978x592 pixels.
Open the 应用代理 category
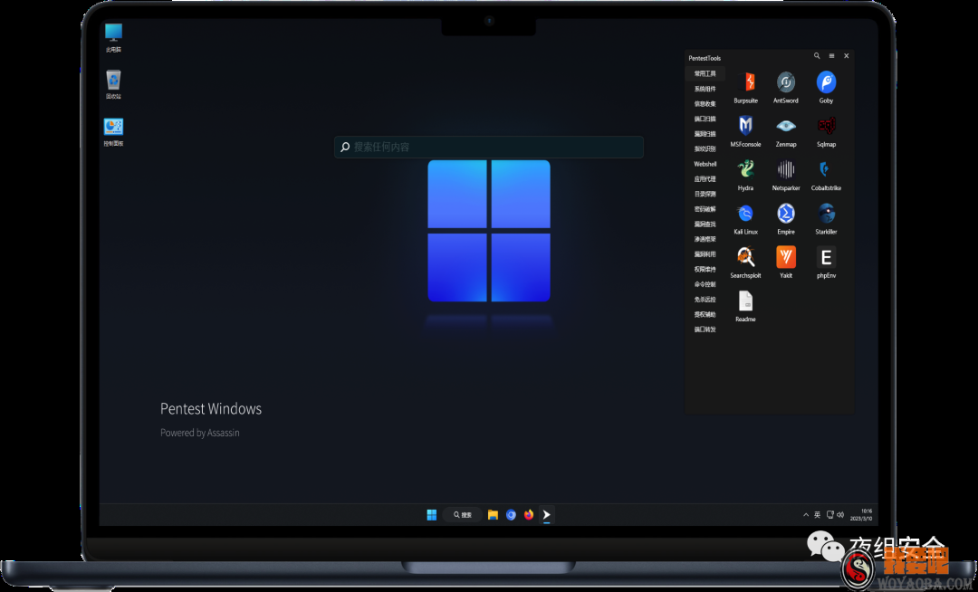click(705, 179)
